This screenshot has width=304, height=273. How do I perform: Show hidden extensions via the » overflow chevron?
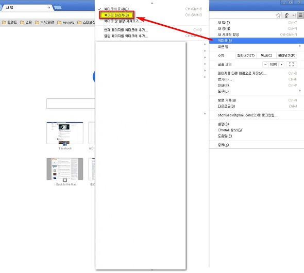tap(294, 15)
